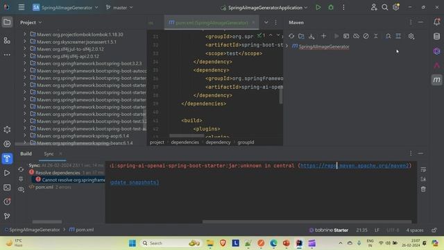Open Problems tool window icon
The height and width of the screenshot is (250, 444).
7,202
